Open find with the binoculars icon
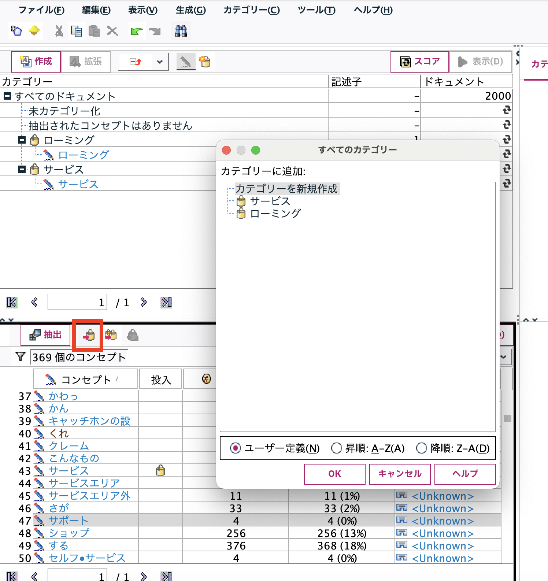This screenshot has width=548, height=581. (x=181, y=31)
